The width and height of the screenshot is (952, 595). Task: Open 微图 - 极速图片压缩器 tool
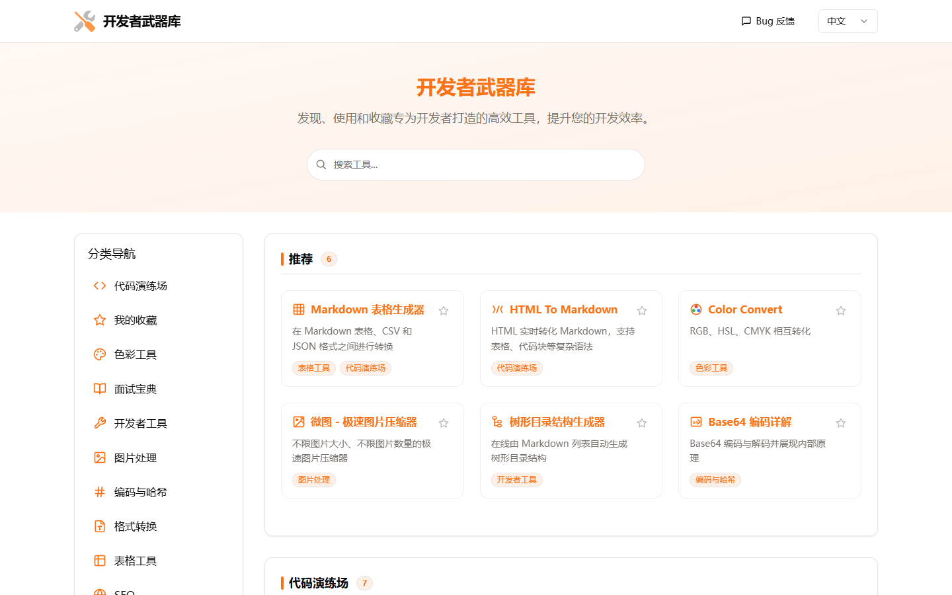[x=364, y=422]
